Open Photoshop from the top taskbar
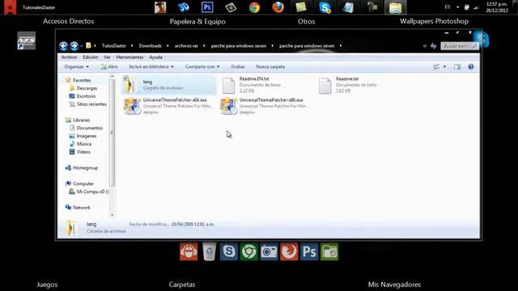 tap(207, 7)
